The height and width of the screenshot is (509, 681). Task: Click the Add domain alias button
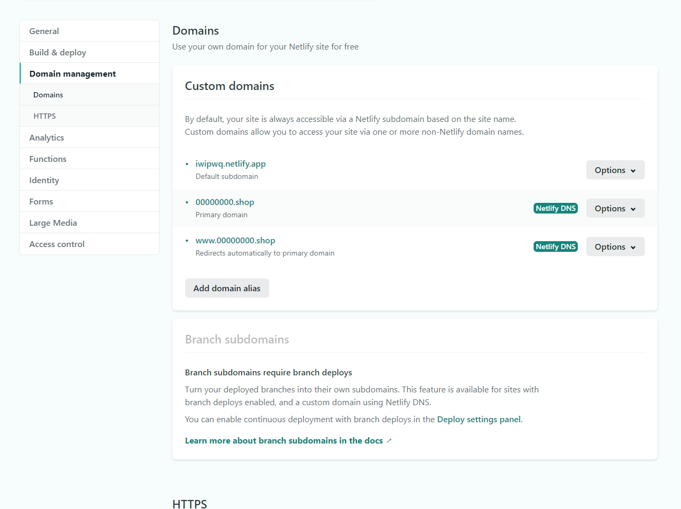227,288
